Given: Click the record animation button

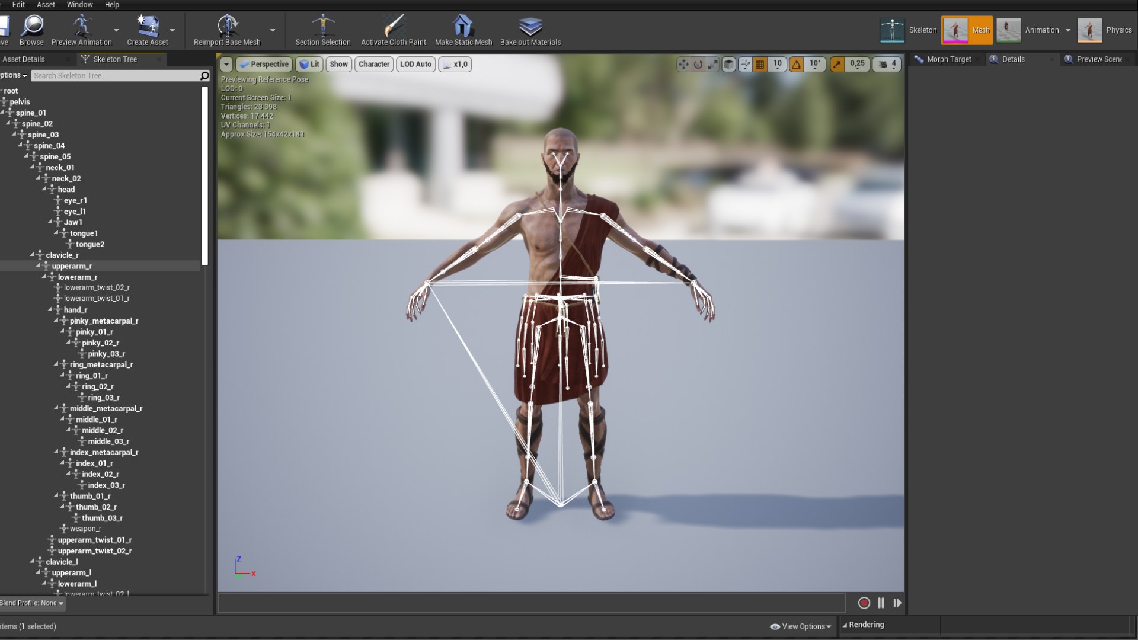Looking at the screenshot, I should pyautogui.click(x=864, y=603).
